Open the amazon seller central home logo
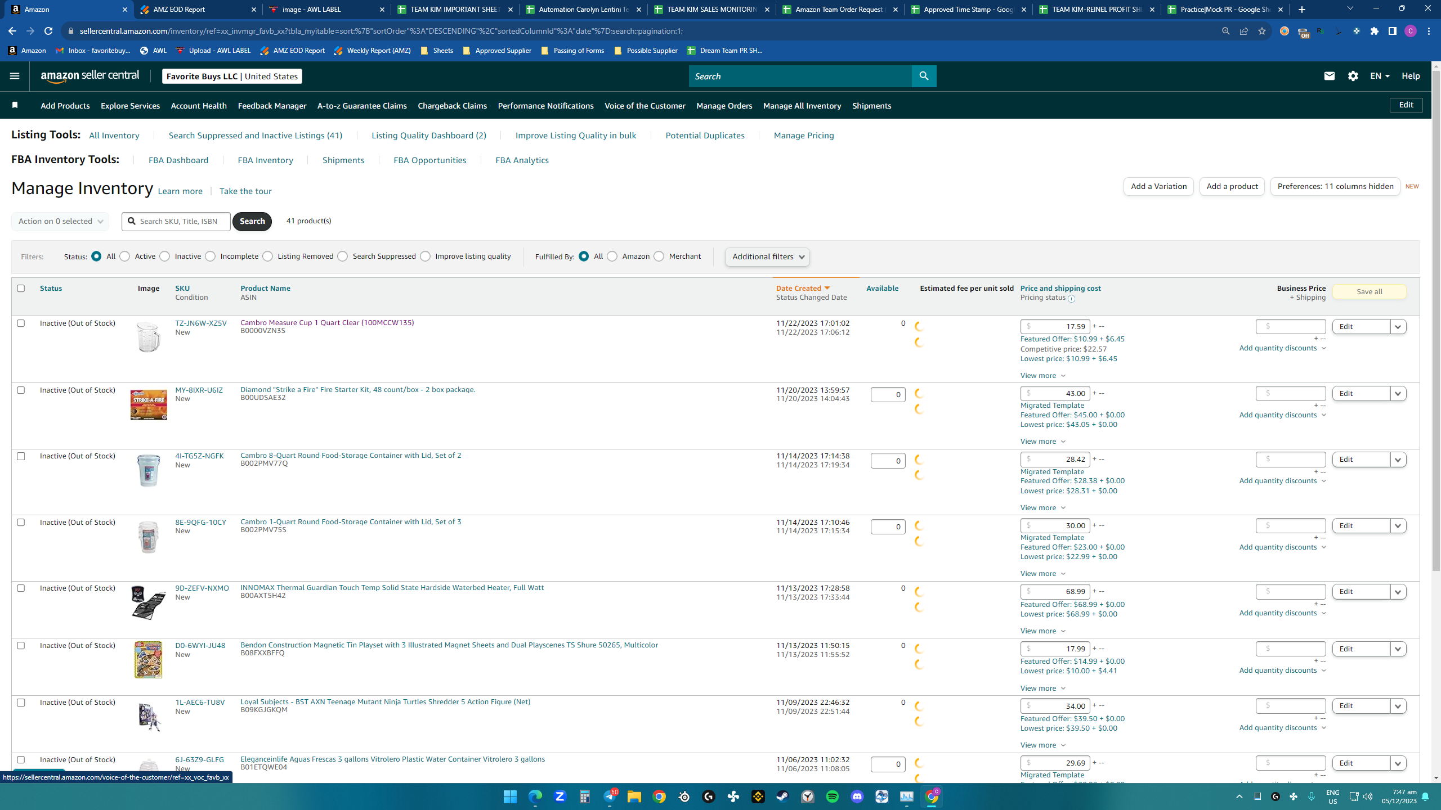The height and width of the screenshot is (810, 1441). 90,76
